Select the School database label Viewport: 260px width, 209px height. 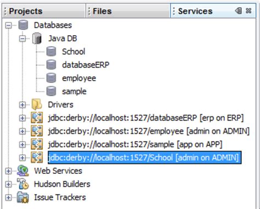pyautogui.click(x=74, y=52)
